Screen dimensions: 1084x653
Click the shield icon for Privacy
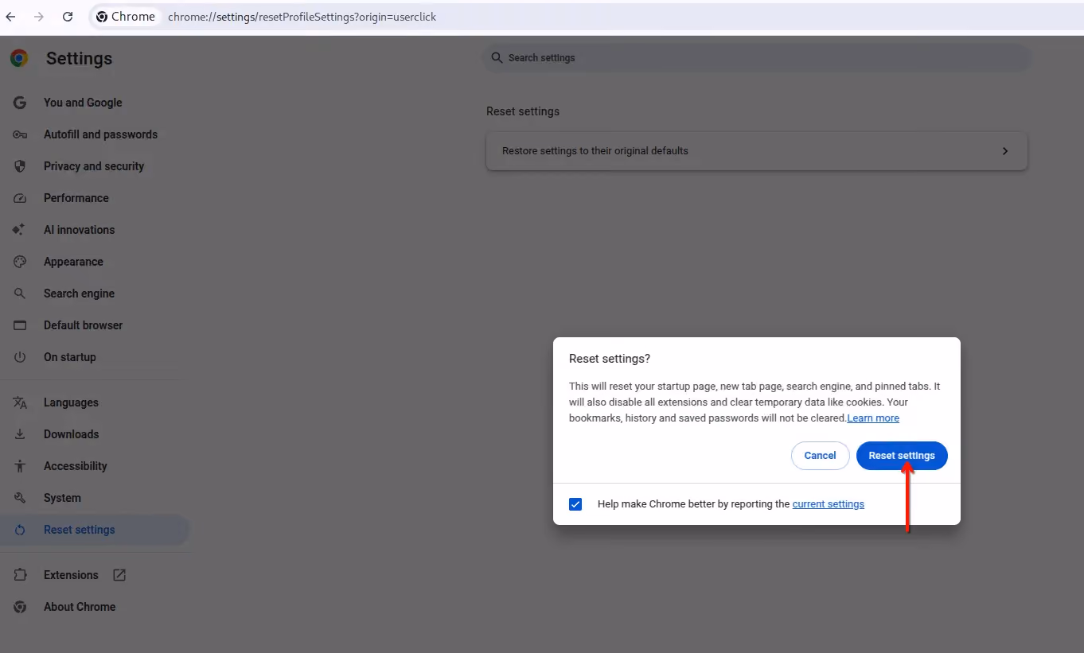[x=20, y=166]
